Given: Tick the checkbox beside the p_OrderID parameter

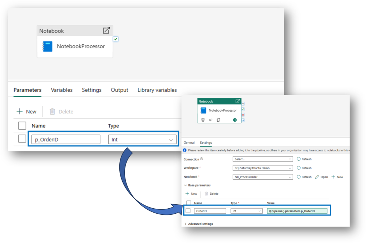Looking at the screenshot, I should tap(22, 139).
